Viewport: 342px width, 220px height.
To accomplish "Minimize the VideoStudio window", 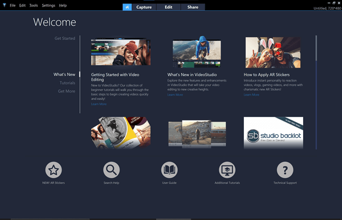I will click(329, 3).
